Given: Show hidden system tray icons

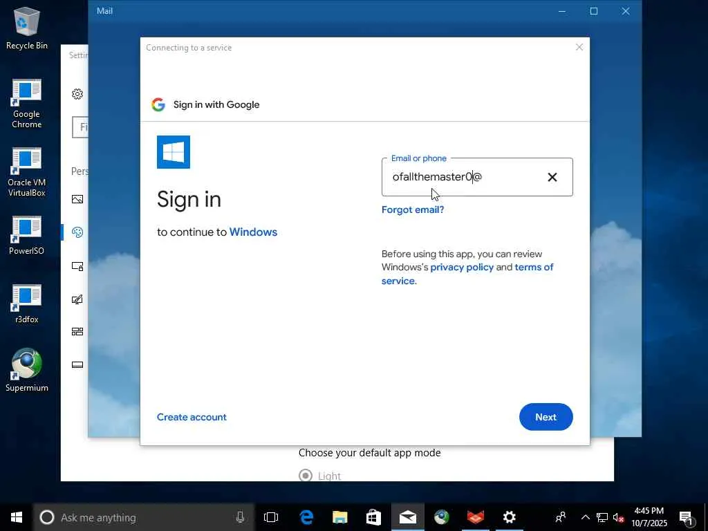Looking at the screenshot, I should (x=585, y=517).
